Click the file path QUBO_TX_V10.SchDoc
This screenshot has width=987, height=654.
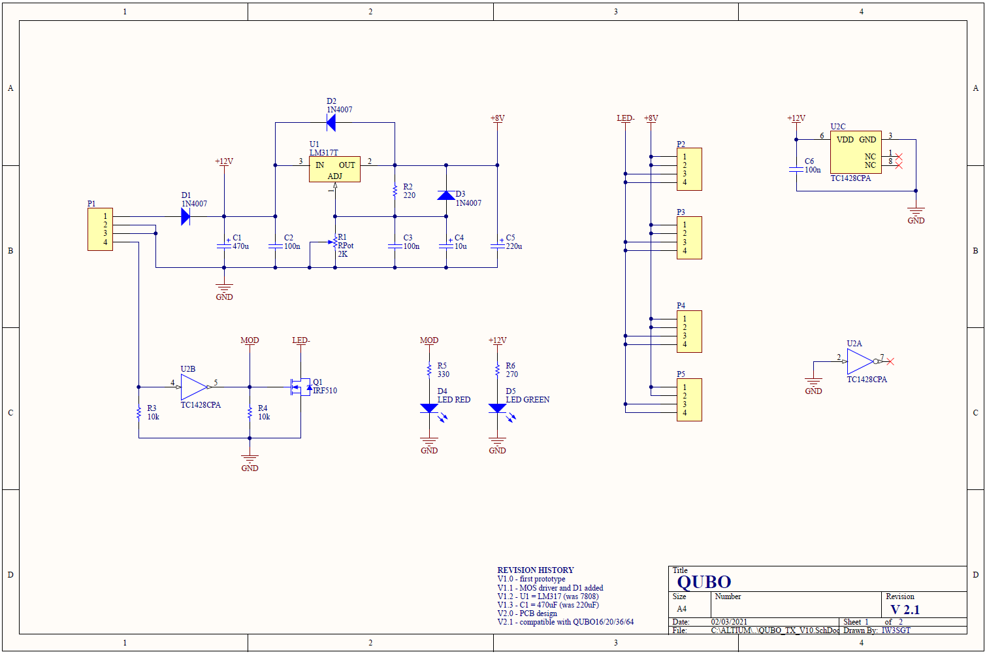pos(775,630)
